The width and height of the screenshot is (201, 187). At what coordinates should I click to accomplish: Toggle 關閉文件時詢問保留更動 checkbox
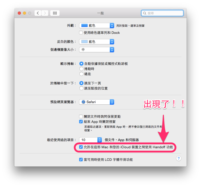(81, 116)
